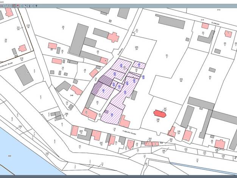
Task: Click the dashed selection frame toolbar icon
Action: tap(8, 6)
